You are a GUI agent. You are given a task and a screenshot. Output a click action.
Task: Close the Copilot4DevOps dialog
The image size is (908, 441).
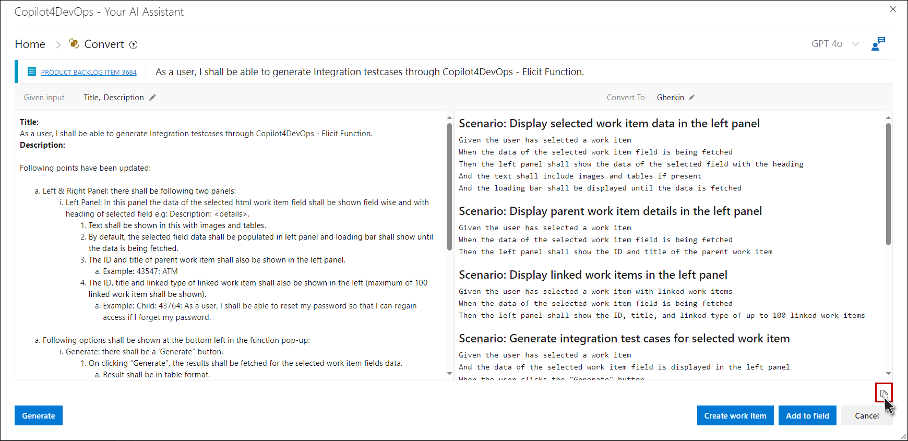[x=893, y=9]
